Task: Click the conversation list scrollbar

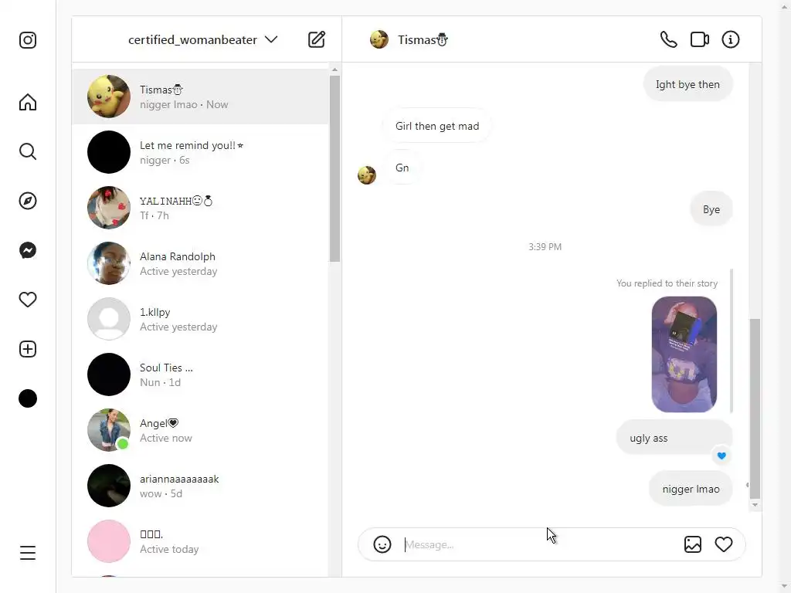Action: click(x=334, y=169)
